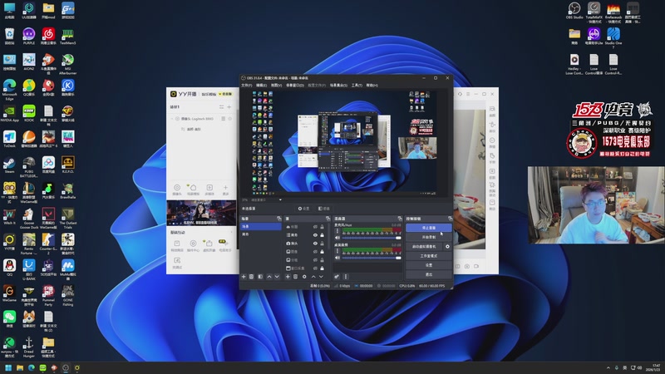This screenshot has width=665, height=374.
Task: Enable Studio Mode button in Controls
Action: (428, 256)
